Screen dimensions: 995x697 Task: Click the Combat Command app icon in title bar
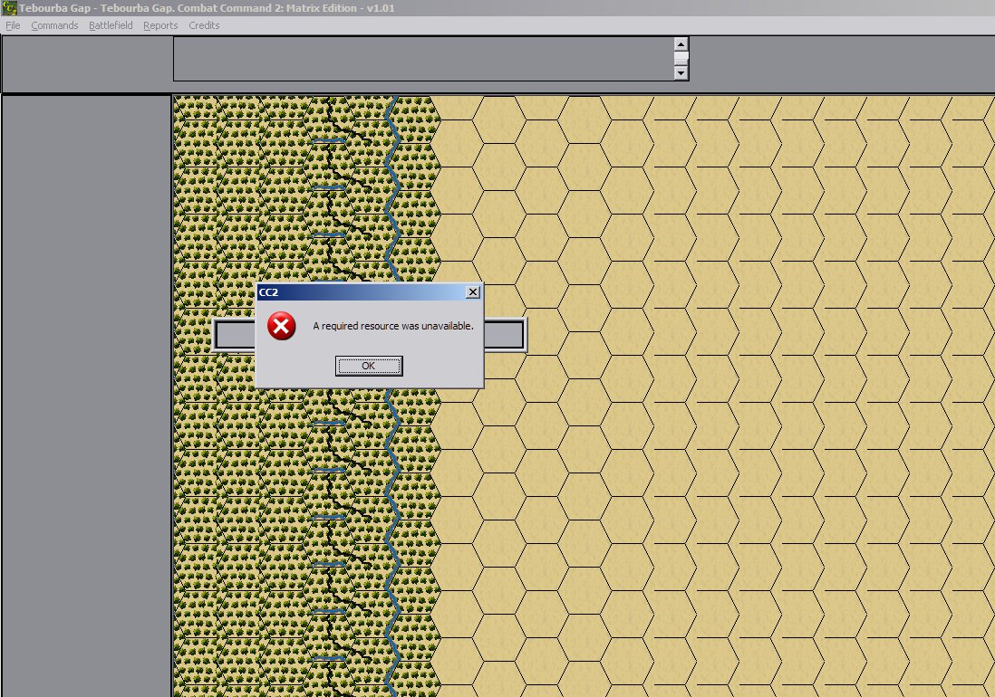9,8
